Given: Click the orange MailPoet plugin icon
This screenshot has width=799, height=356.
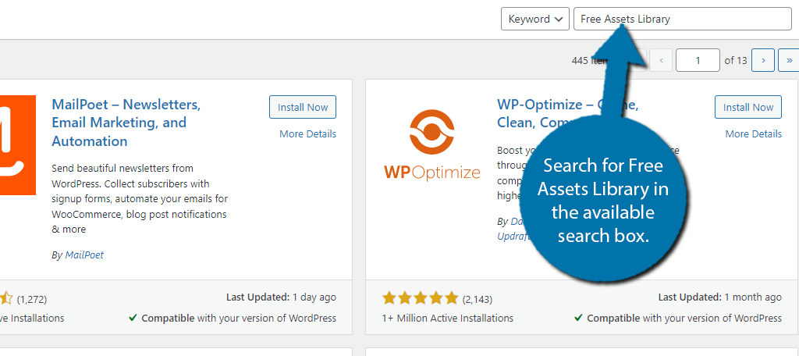Looking at the screenshot, I should coord(18,145).
